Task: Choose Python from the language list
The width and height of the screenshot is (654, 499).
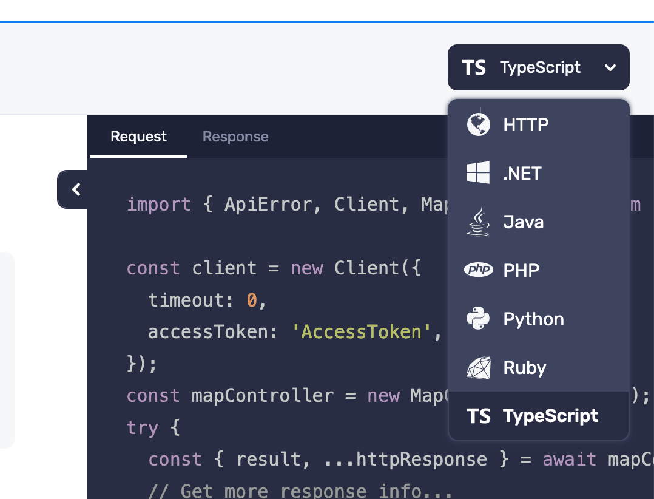Action: (x=539, y=319)
